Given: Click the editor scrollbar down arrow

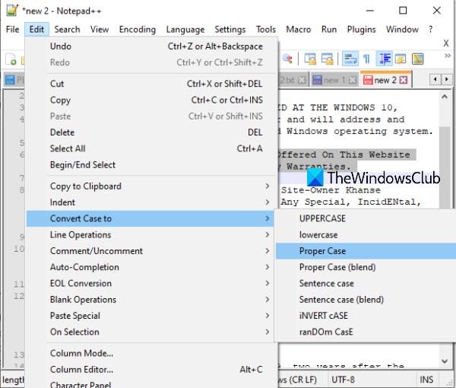Looking at the screenshot, I should pos(445,361).
